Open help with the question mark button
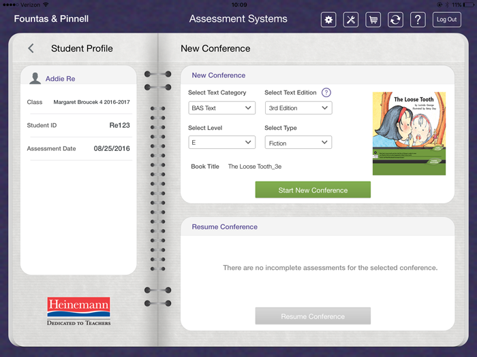This screenshot has height=357, width=477. pos(418,20)
